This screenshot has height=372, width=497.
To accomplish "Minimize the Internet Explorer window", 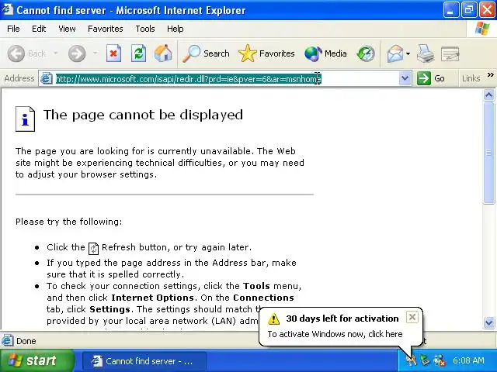I will pyautogui.click(x=450, y=10).
